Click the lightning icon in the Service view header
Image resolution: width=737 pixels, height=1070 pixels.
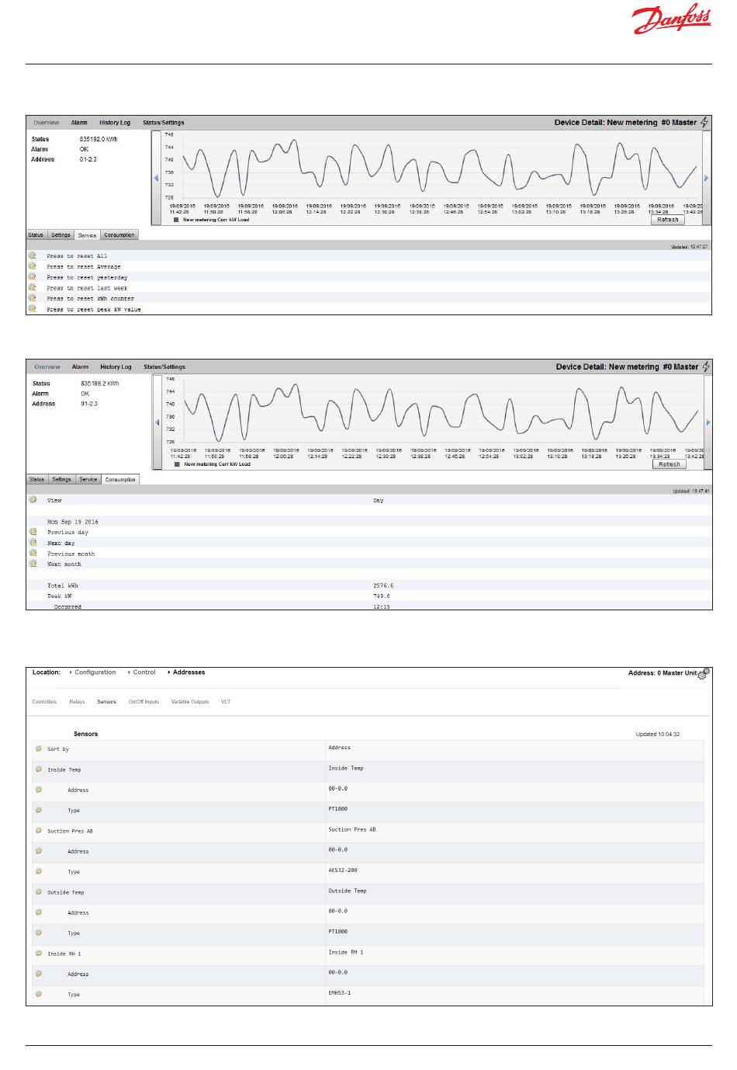704,123
